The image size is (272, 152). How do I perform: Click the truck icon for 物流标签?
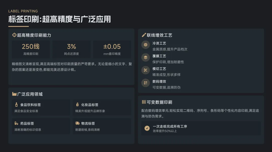click(x=77, y=123)
